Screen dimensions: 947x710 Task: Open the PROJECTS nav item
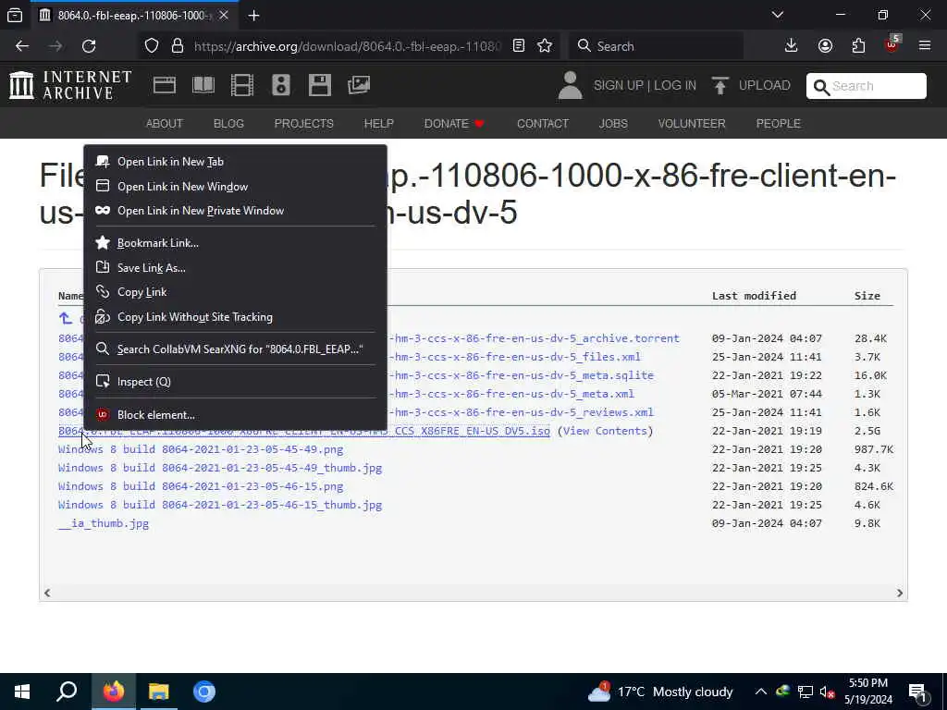[x=303, y=124]
